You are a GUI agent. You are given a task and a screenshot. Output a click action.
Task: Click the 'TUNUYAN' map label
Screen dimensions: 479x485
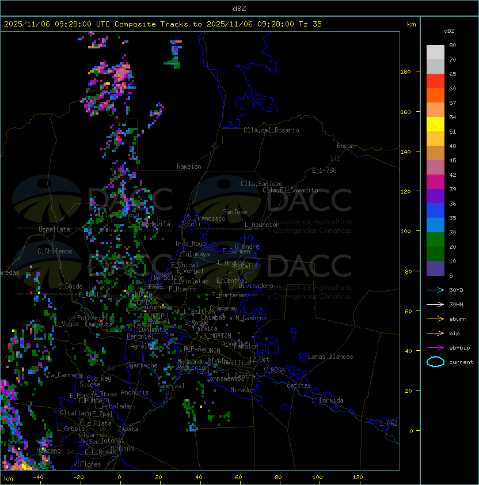click(x=122, y=449)
